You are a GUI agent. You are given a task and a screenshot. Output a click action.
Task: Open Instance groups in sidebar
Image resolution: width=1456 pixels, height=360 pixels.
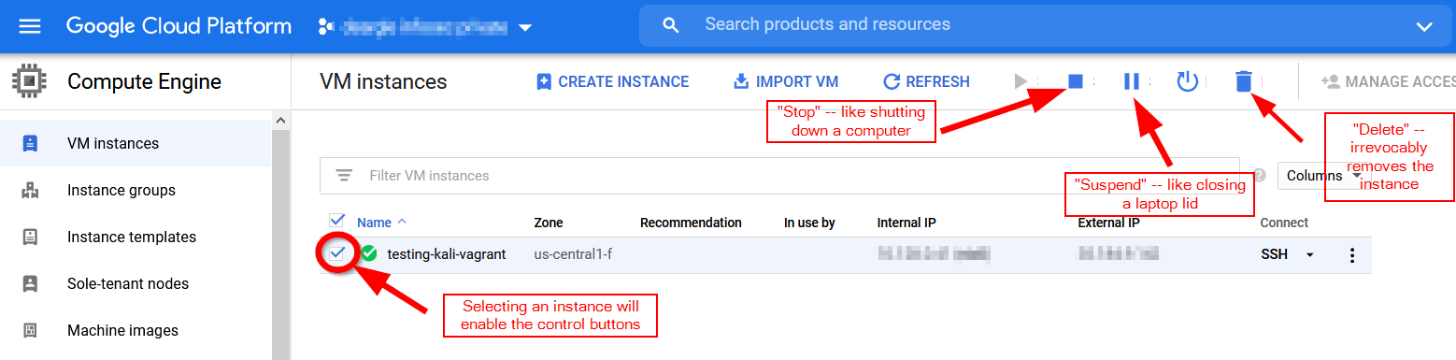[x=121, y=190]
